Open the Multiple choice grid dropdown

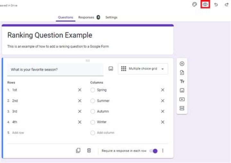tap(143, 69)
